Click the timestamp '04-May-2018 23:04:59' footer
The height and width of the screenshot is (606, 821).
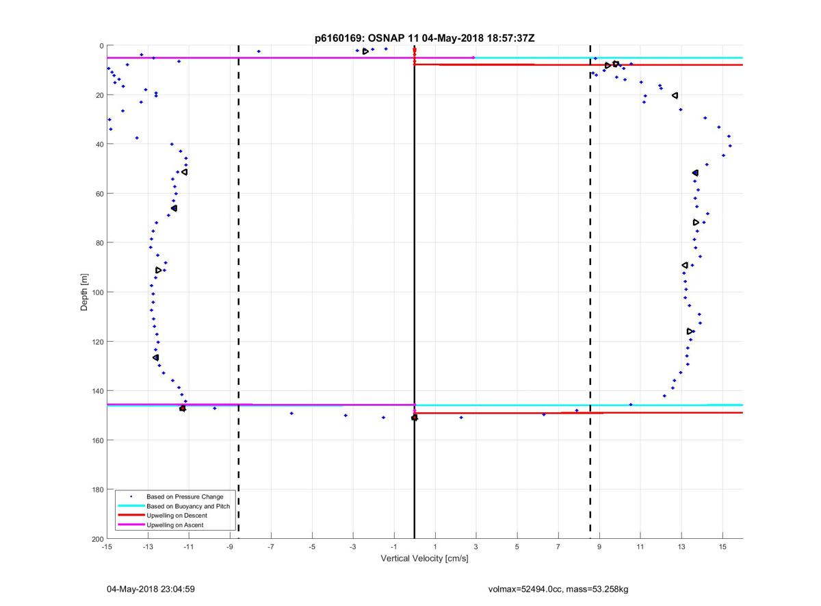tap(151, 589)
